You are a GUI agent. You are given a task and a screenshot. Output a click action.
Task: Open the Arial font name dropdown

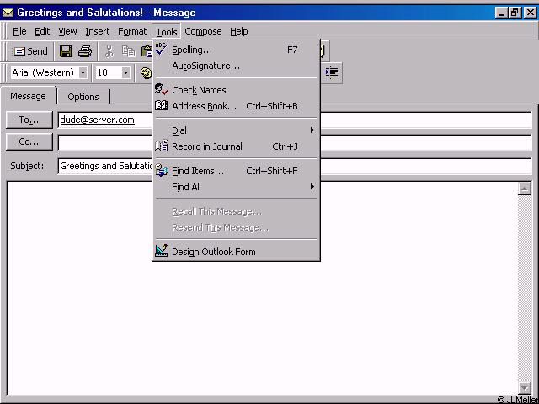coord(83,73)
